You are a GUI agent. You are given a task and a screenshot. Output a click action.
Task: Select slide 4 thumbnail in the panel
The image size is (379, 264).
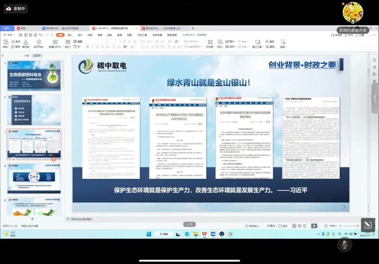pos(33,179)
